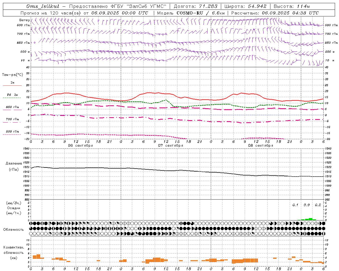Click the Ветер panel label
The height and width of the screenshot is (271, 339).
(24, 20)
